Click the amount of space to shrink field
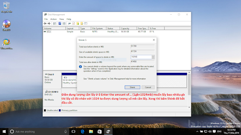241x135 pixels. [141, 57]
